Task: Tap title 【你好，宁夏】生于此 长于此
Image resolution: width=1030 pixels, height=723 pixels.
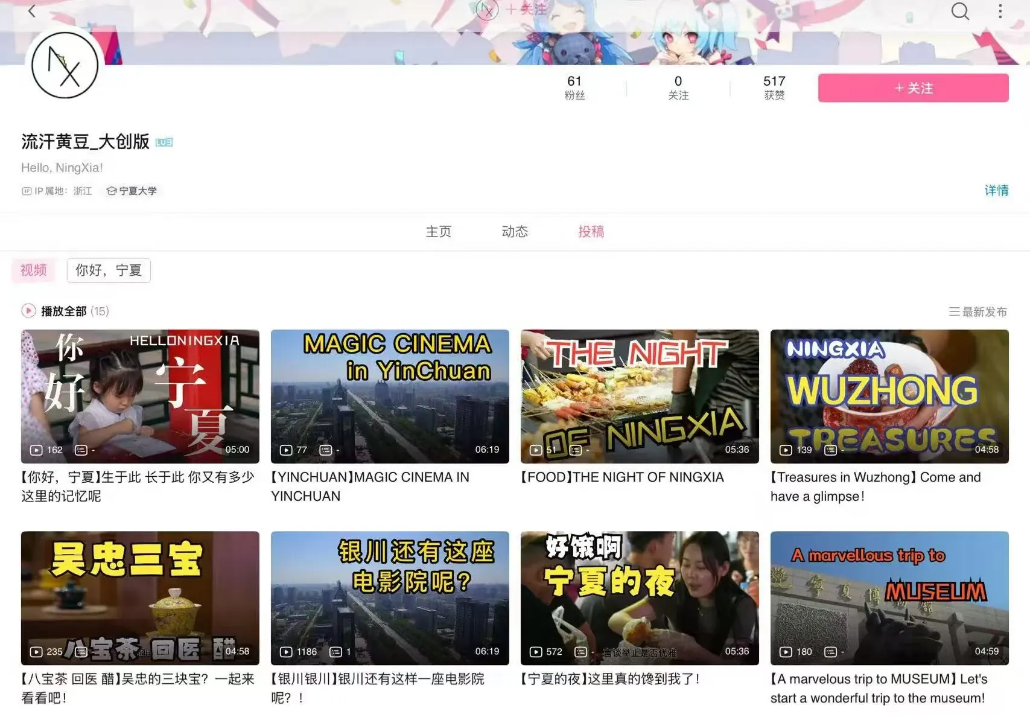Action: [x=138, y=486]
